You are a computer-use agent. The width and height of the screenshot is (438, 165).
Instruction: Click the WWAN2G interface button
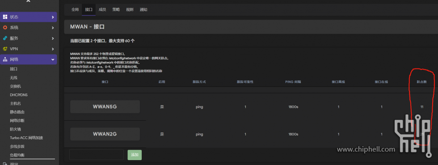[105, 134]
